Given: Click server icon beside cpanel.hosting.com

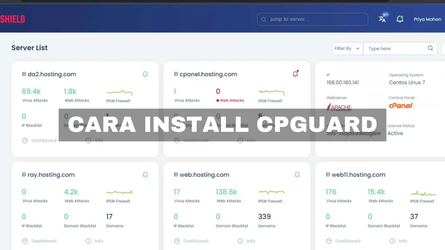Looking at the screenshot, I should 176,74.
